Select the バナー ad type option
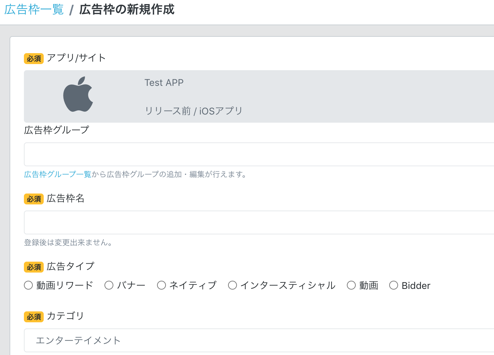 (109, 285)
